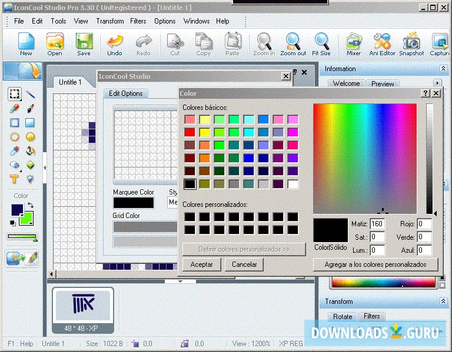This screenshot has height=352, width=452.
Task: Select the Edit Options tab
Action: pyautogui.click(x=126, y=93)
